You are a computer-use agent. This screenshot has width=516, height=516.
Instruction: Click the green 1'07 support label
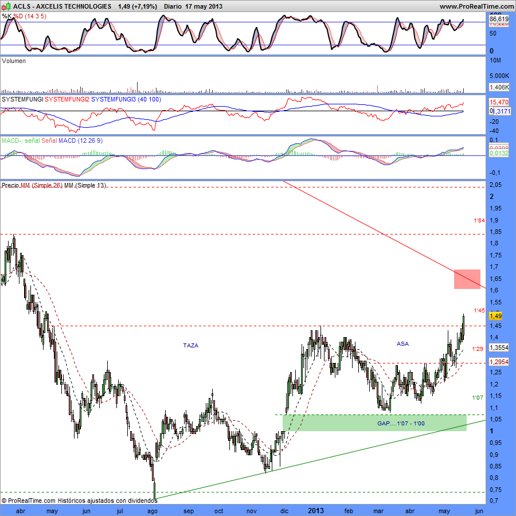[x=478, y=397]
